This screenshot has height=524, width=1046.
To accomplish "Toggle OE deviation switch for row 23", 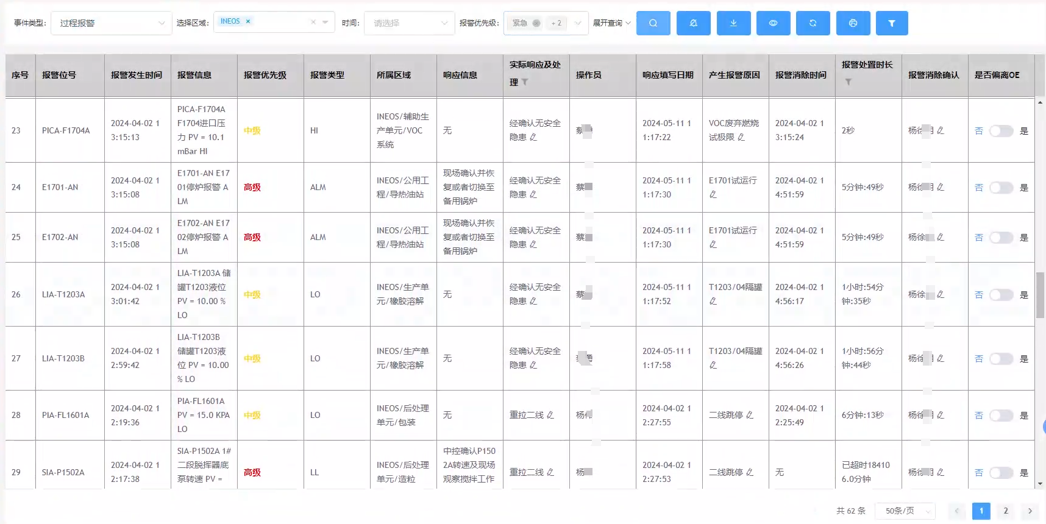I will 1001,131.
